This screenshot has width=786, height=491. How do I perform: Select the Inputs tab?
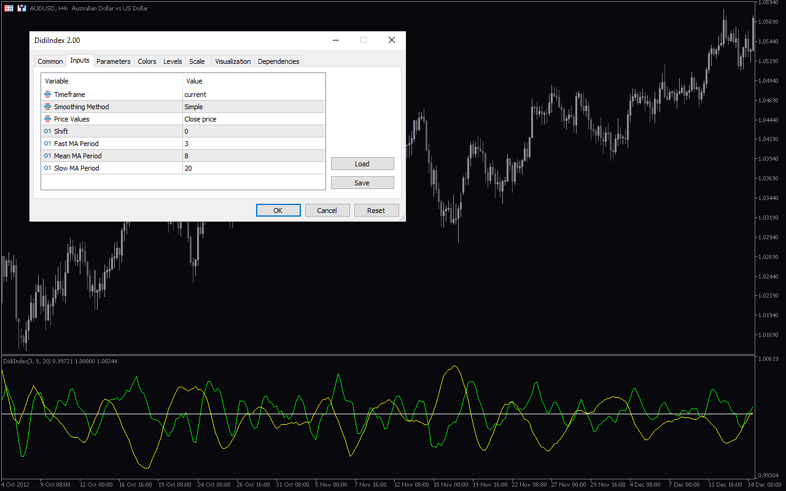point(80,60)
